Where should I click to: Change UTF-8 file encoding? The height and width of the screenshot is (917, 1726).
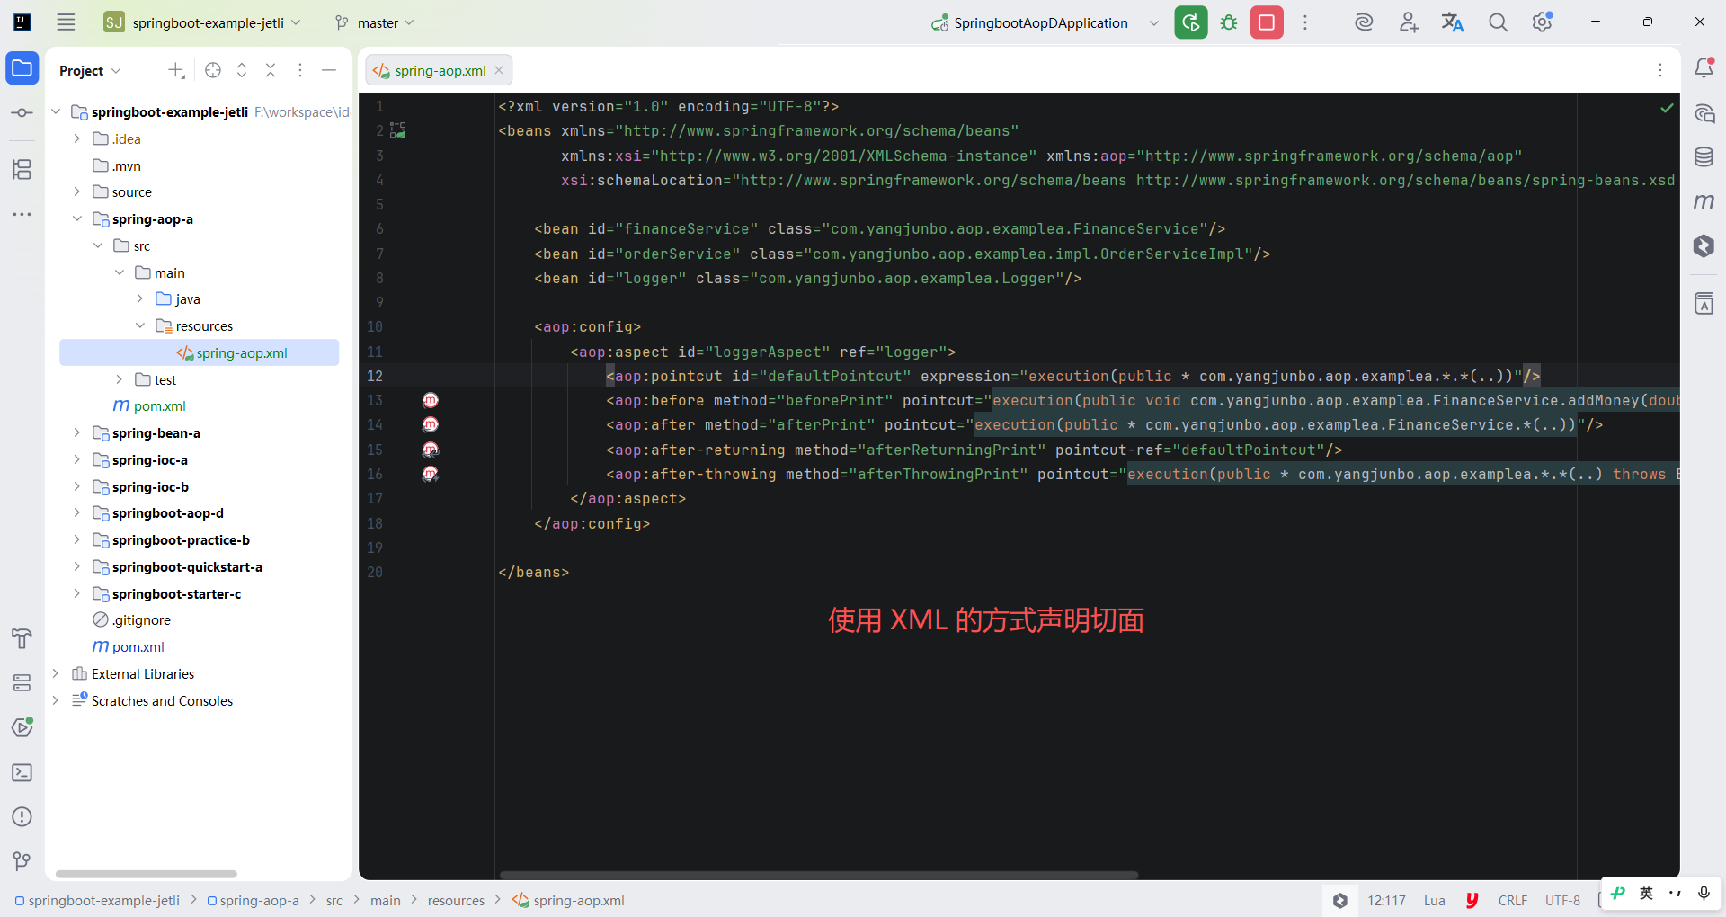pyautogui.click(x=1562, y=900)
